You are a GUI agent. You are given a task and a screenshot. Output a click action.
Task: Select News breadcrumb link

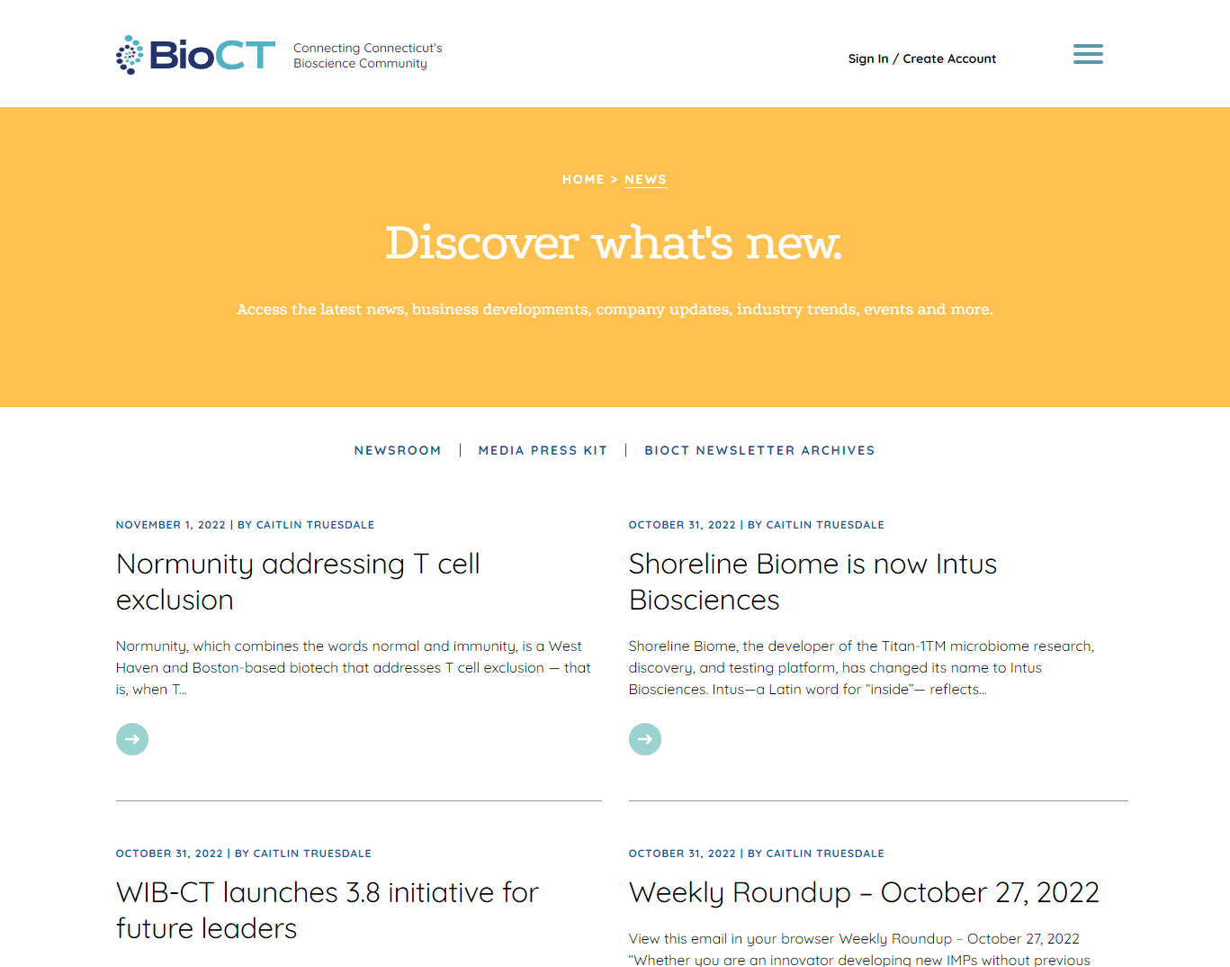(x=645, y=179)
